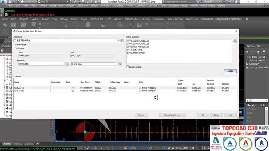Screen dimensions: 269x151
Task: Click Open icon in quick access toolbar
Action: (x=14, y=2)
